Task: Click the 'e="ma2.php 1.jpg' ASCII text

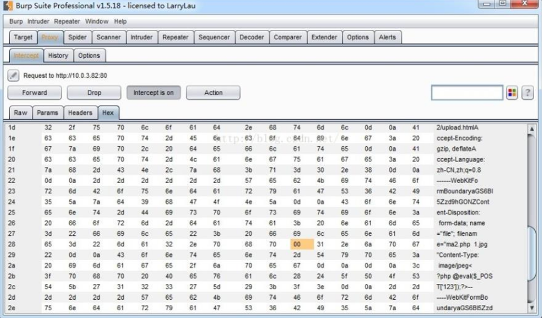Action: point(462,245)
